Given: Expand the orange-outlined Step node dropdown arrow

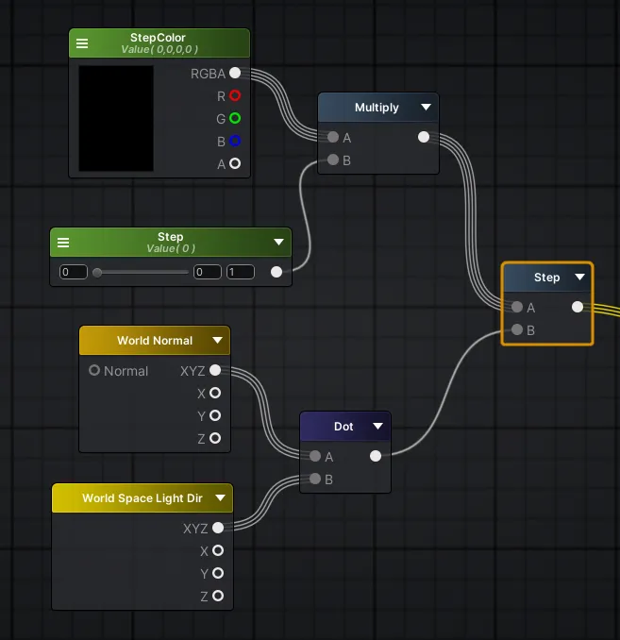Looking at the screenshot, I should point(579,278).
